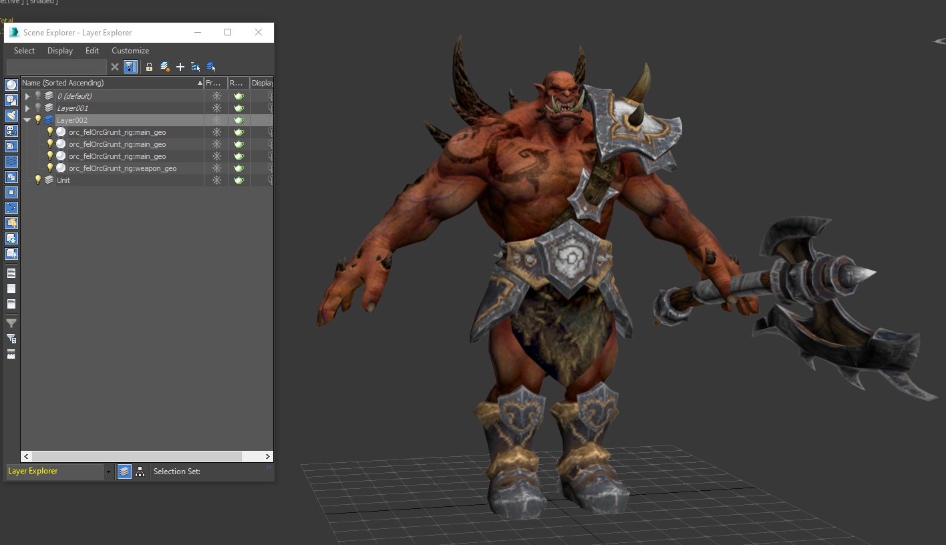Toggle the Display Bones filter icon
The width and height of the screenshot is (946, 545).
pyautogui.click(x=11, y=208)
